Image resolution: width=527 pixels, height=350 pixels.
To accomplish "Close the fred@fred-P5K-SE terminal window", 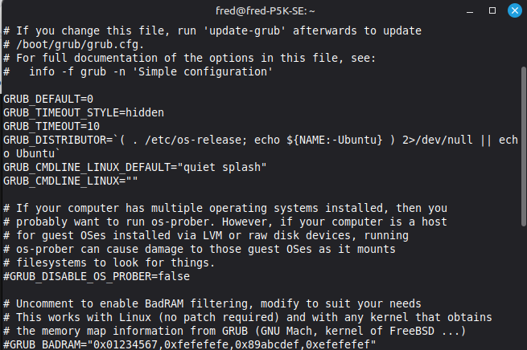I will pyautogui.click(x=513, y=10).
